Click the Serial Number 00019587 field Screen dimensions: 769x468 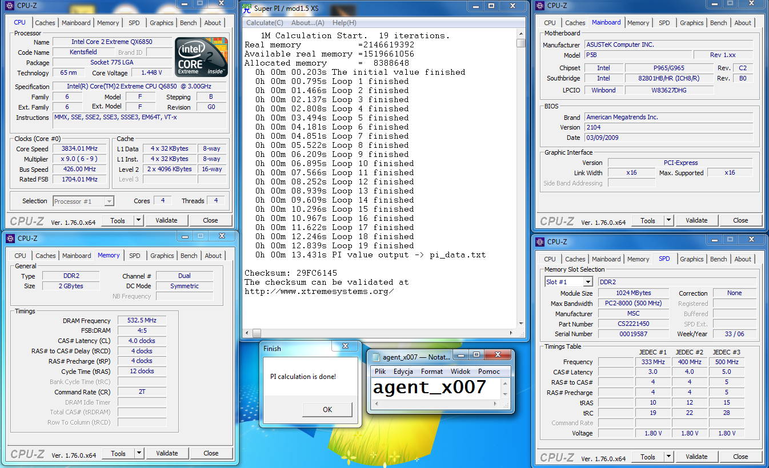coord(634,334)
